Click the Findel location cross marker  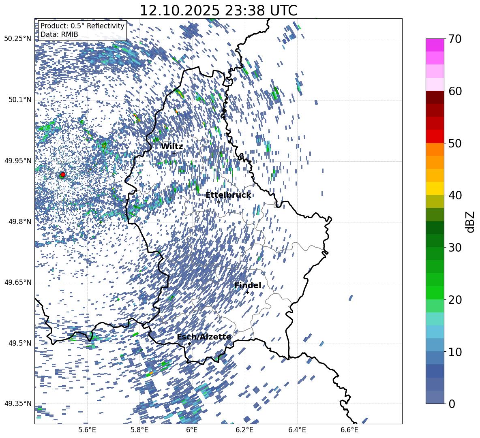[247, 293]
